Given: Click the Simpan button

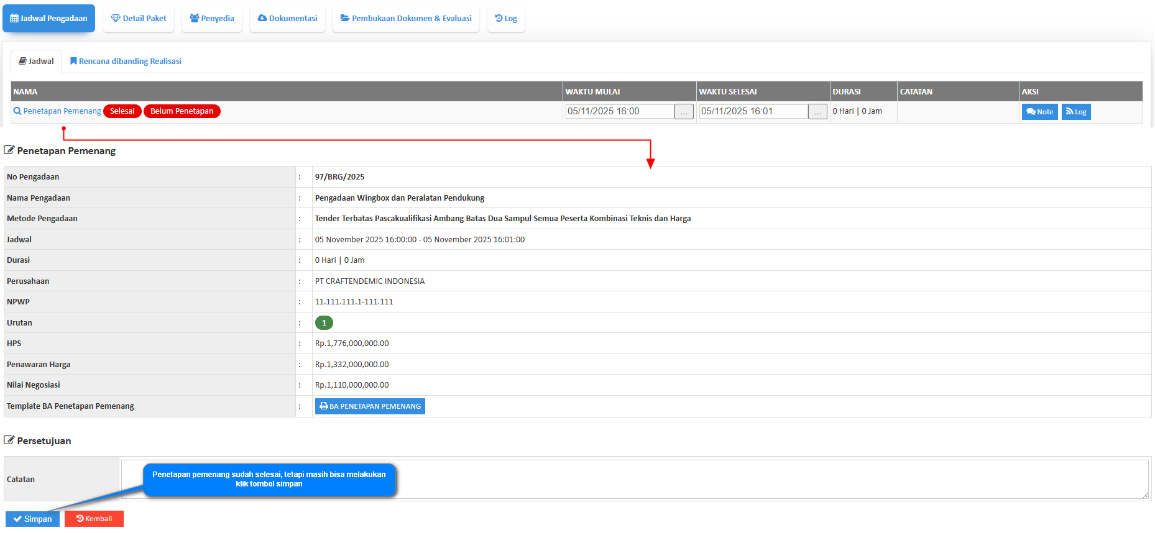Looking at the screenshot, I should [x=32, y=519].
